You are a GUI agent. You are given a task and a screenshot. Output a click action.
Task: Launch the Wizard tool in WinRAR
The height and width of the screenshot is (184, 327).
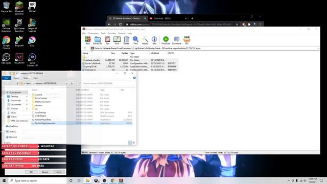pos(145,40)
